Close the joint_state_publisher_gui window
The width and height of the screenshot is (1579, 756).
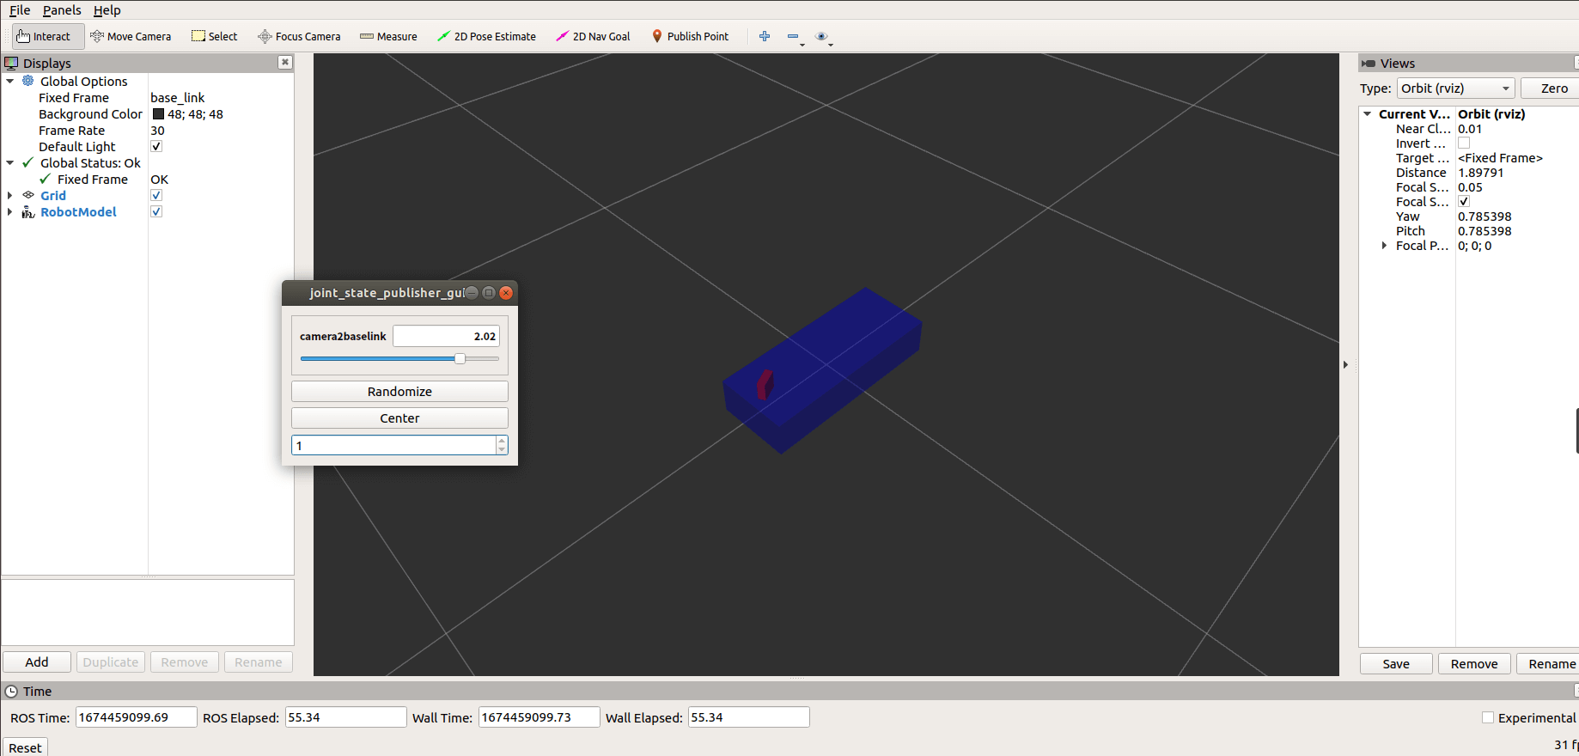pyautogui.click(x=506, y=292)
